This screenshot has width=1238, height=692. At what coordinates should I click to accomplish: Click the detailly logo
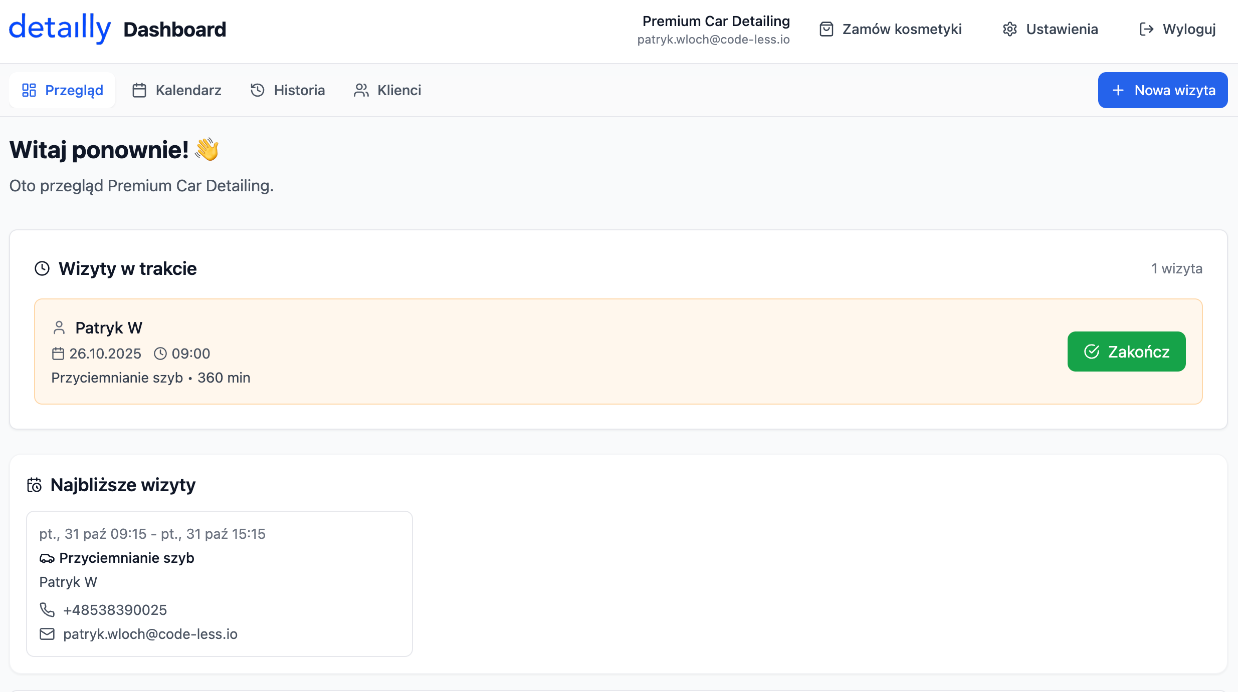[60, 28]
